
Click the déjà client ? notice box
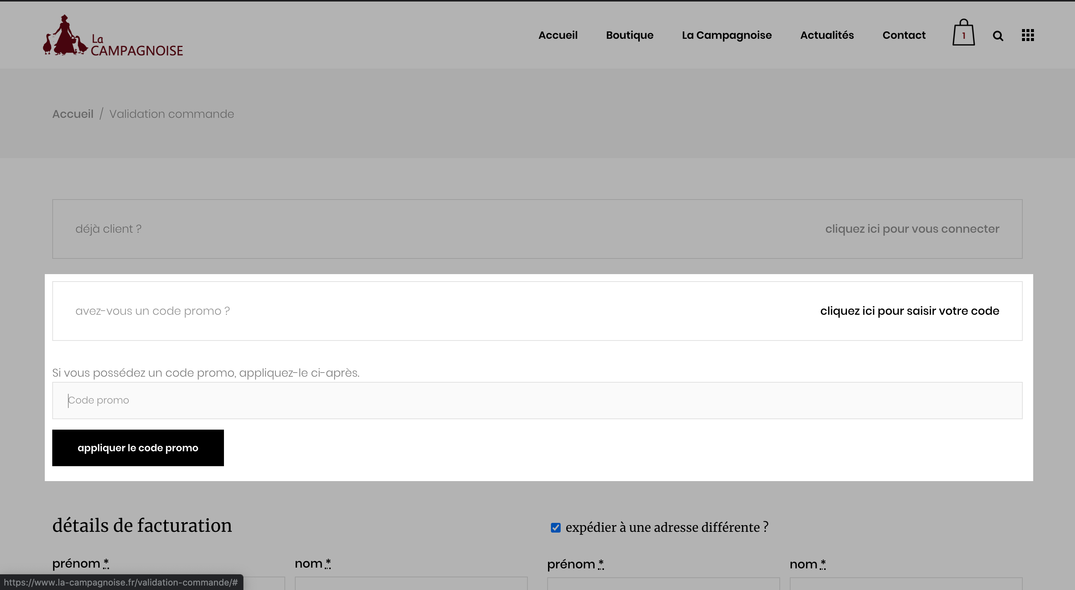click(x=537, y=229)
